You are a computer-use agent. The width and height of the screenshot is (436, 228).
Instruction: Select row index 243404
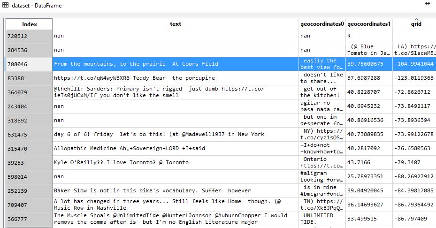(29, 106)
